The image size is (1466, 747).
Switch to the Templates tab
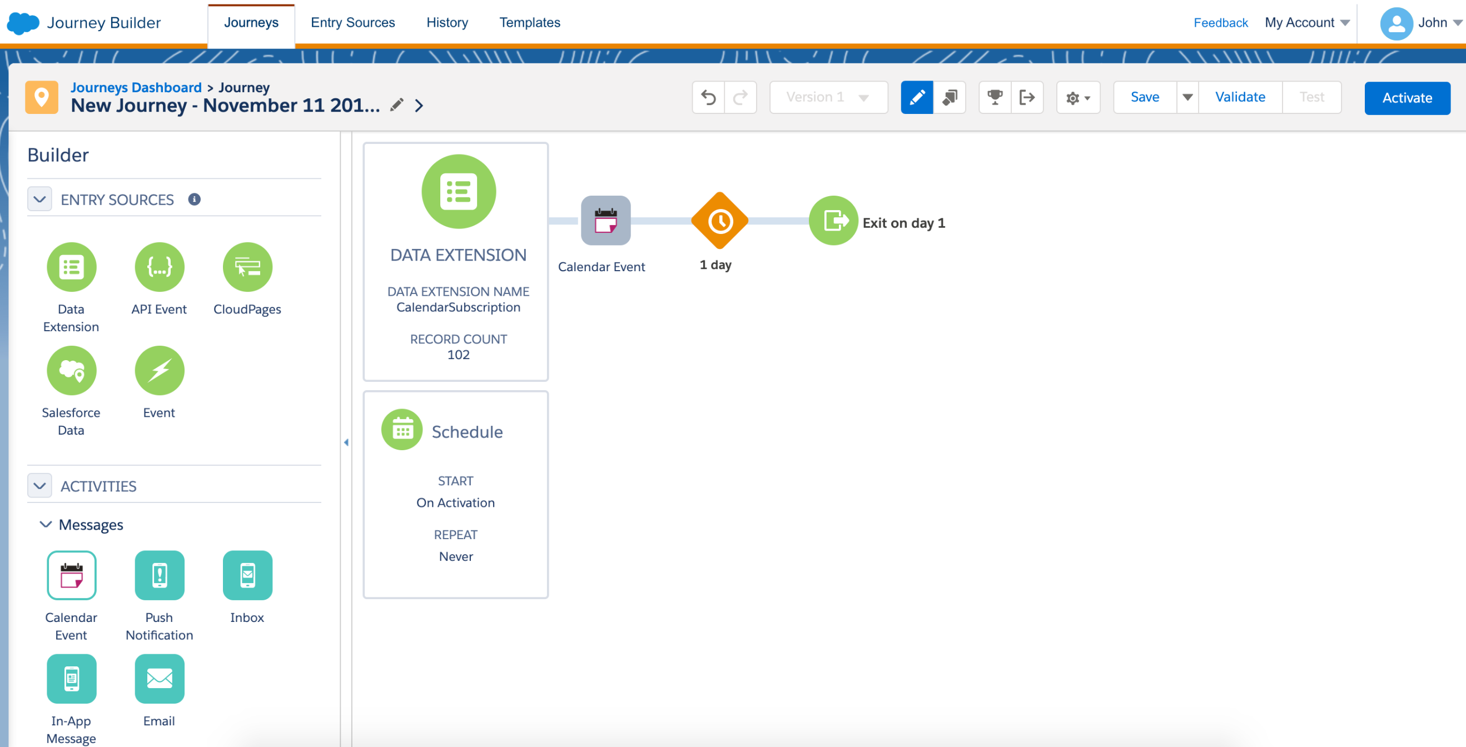[x=530, y=23]
